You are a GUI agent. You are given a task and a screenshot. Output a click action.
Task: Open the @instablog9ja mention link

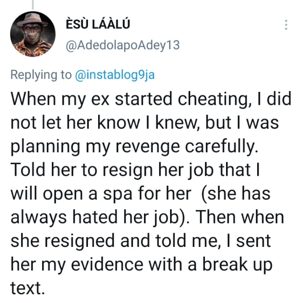[x=115, y=75]
